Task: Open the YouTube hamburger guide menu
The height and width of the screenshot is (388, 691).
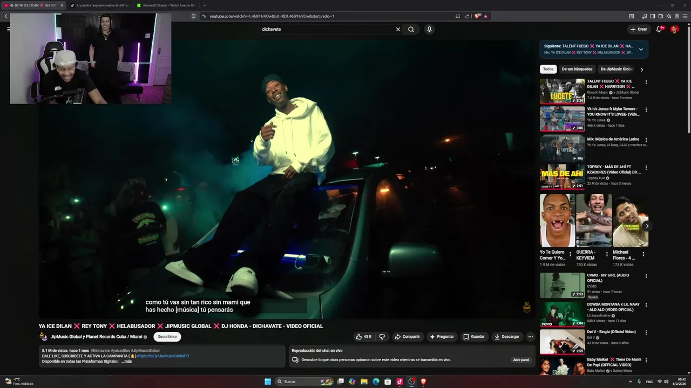Action: [x=8, y=30]
